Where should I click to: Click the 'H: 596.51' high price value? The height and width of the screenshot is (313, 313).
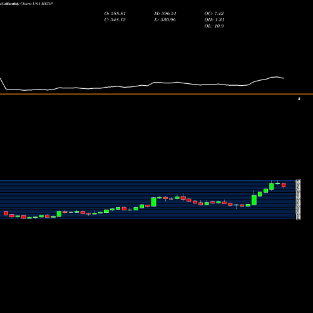pyautogui.click(x=165, y=14)
